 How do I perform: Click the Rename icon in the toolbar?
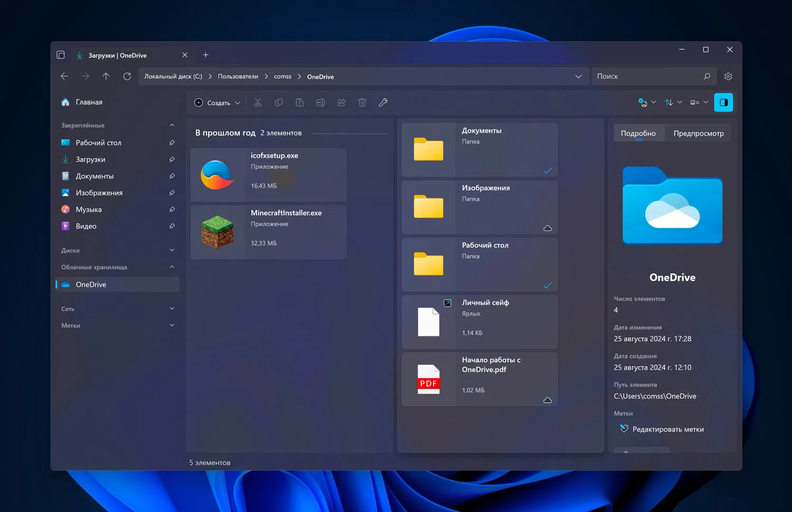pos(320,103)
